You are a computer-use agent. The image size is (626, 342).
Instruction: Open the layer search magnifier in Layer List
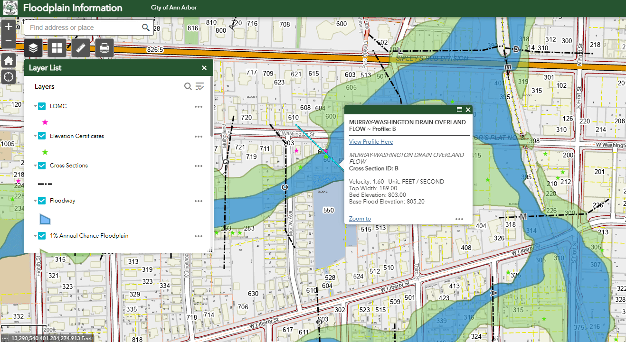(x=188, y=86)
